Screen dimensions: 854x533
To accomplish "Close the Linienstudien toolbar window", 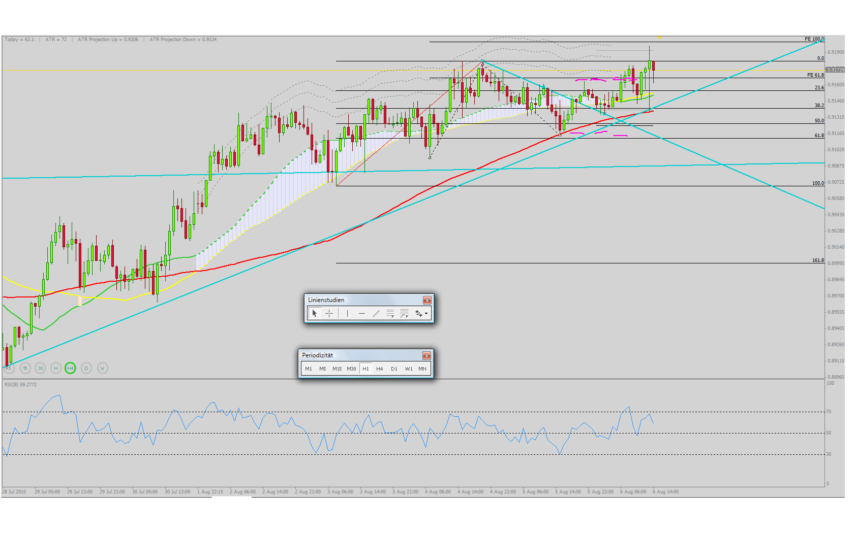I will tap(427, 300).
